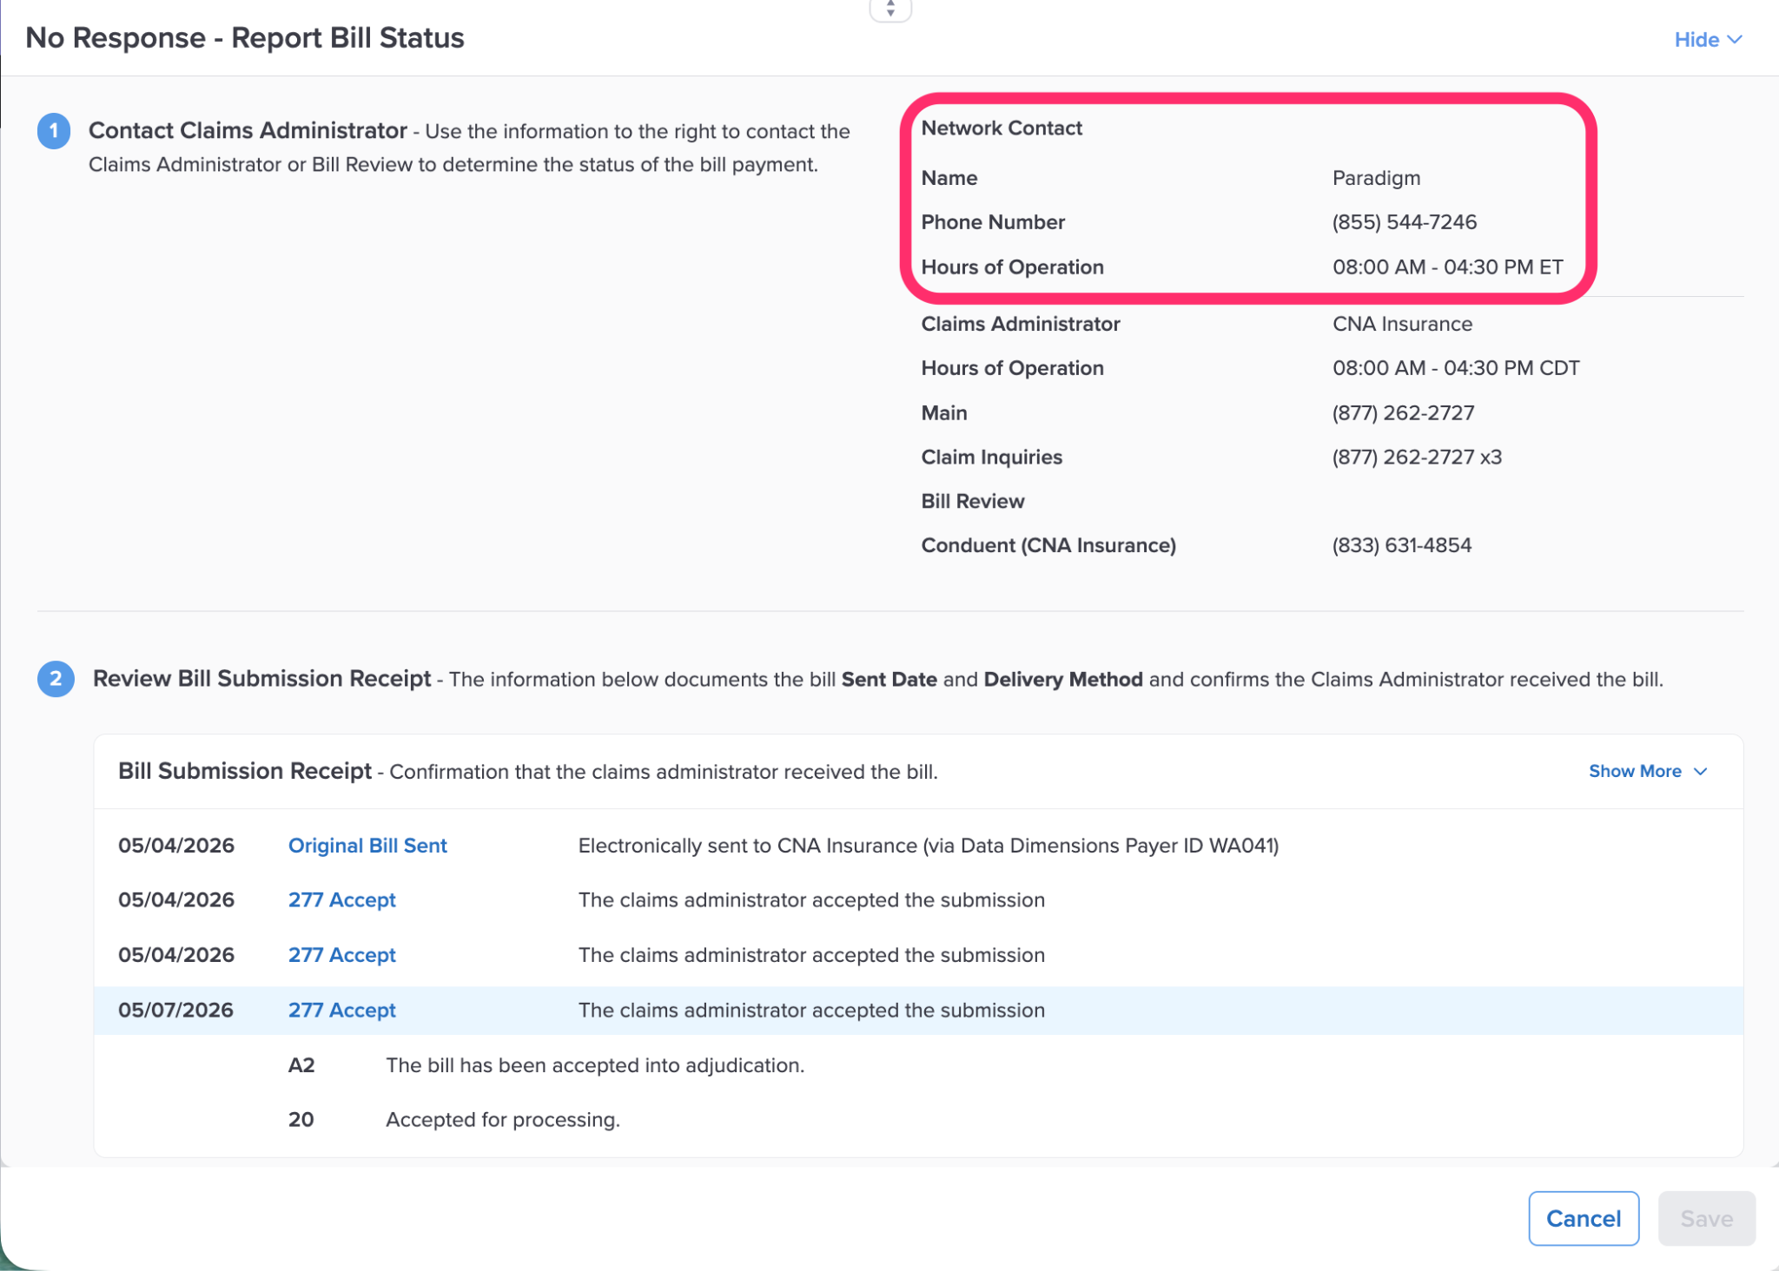Expand Show More in Bill Submission Receipt
This screenshot has width=1779, height=1271.
pos(1648,771)
